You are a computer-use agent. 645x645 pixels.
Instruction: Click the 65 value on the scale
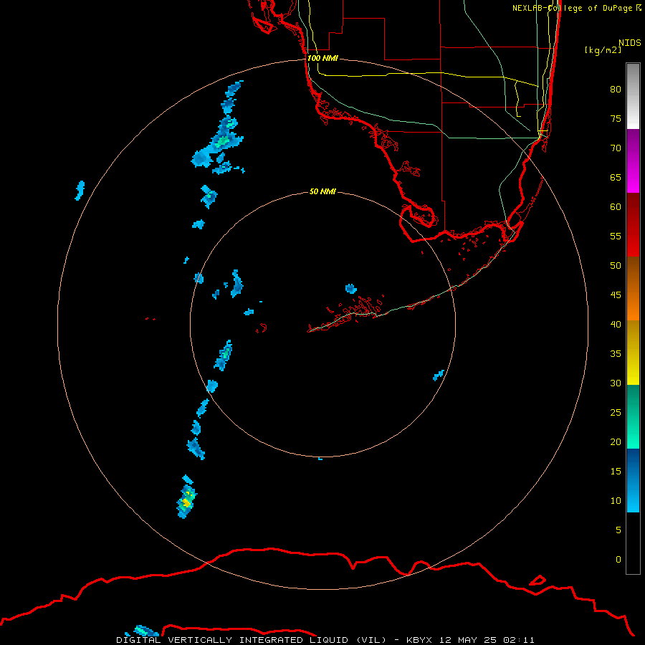616,177
